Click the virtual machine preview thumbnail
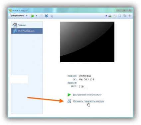141x125 pixels. pyautogui.click(x=87, y=42)
